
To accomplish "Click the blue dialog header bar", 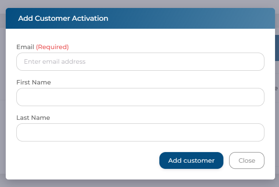I will pos(177,19).
